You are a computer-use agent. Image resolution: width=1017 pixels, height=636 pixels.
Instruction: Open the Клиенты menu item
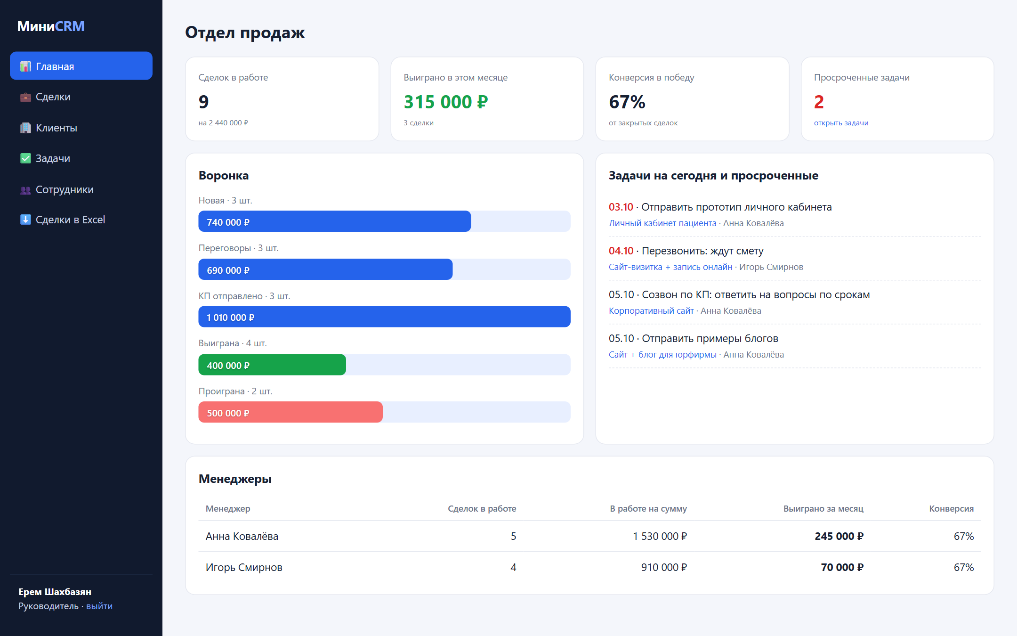(x=81, y=128)
